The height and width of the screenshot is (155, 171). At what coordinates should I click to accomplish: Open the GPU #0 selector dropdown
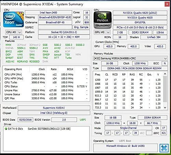(x=102, y=32)
